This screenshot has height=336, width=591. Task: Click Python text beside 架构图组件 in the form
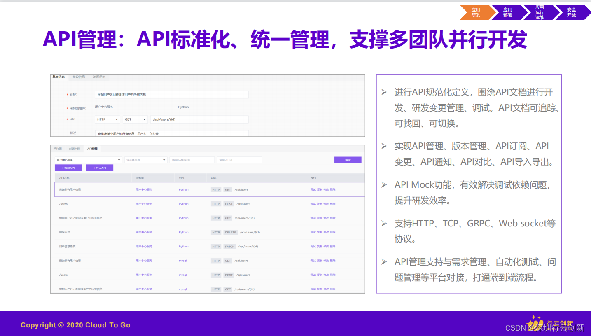point(183,107)
